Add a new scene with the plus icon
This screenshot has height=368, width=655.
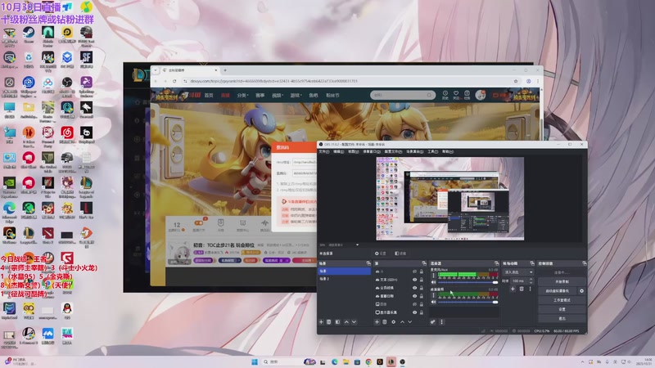pyautogui.click(x=321, y=321)
